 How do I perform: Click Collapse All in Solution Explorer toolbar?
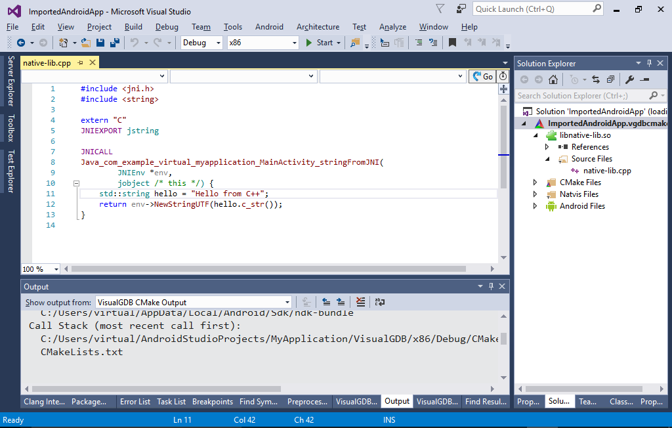pos(610,79)
